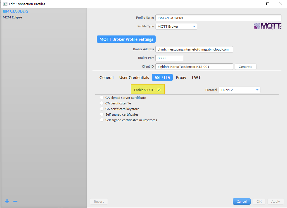Switch to the User Credentials tab

point(134,78)
